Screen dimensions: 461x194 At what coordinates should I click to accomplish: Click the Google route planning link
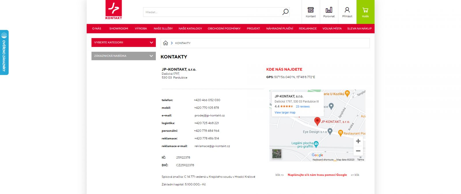tap(317, 175)
